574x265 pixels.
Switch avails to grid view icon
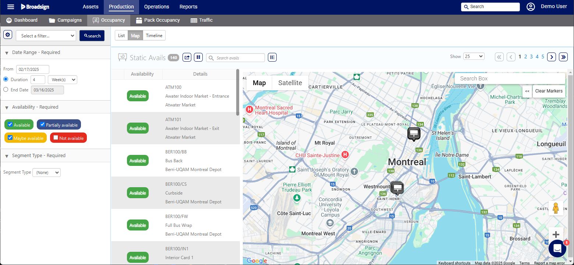click(198, 57)
